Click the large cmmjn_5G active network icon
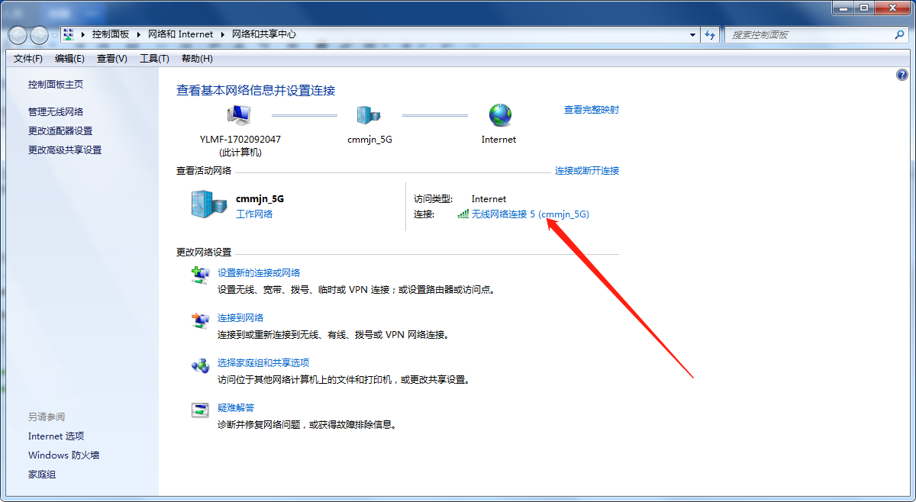Screen dimensions: 916x502 pyautogui.click(x=208, y=204)
